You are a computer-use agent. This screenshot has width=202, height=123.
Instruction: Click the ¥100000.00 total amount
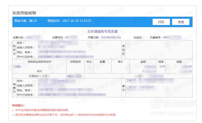point(156,76)
